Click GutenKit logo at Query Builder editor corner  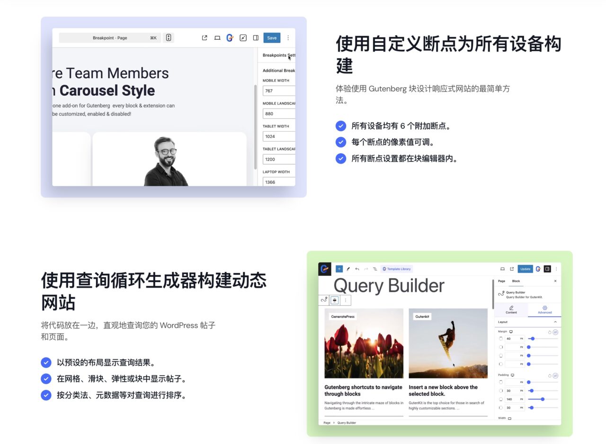[x=325, y=269]
